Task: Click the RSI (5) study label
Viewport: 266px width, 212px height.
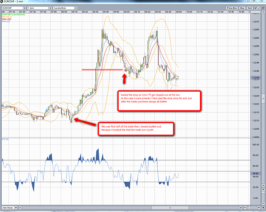Action: 6,139
